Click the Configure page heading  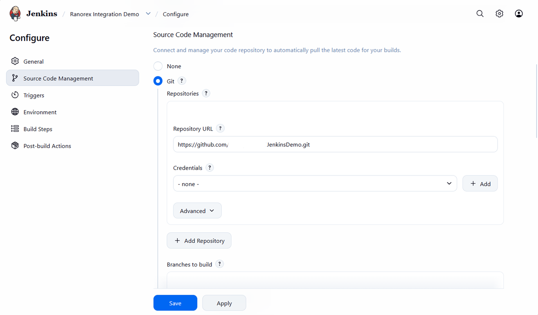[x=30, y=38]
